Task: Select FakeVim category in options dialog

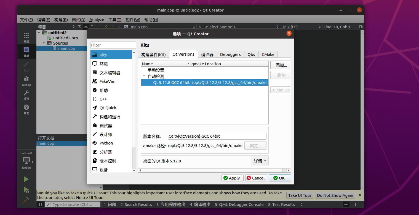Action: click(x=111, y=81)
